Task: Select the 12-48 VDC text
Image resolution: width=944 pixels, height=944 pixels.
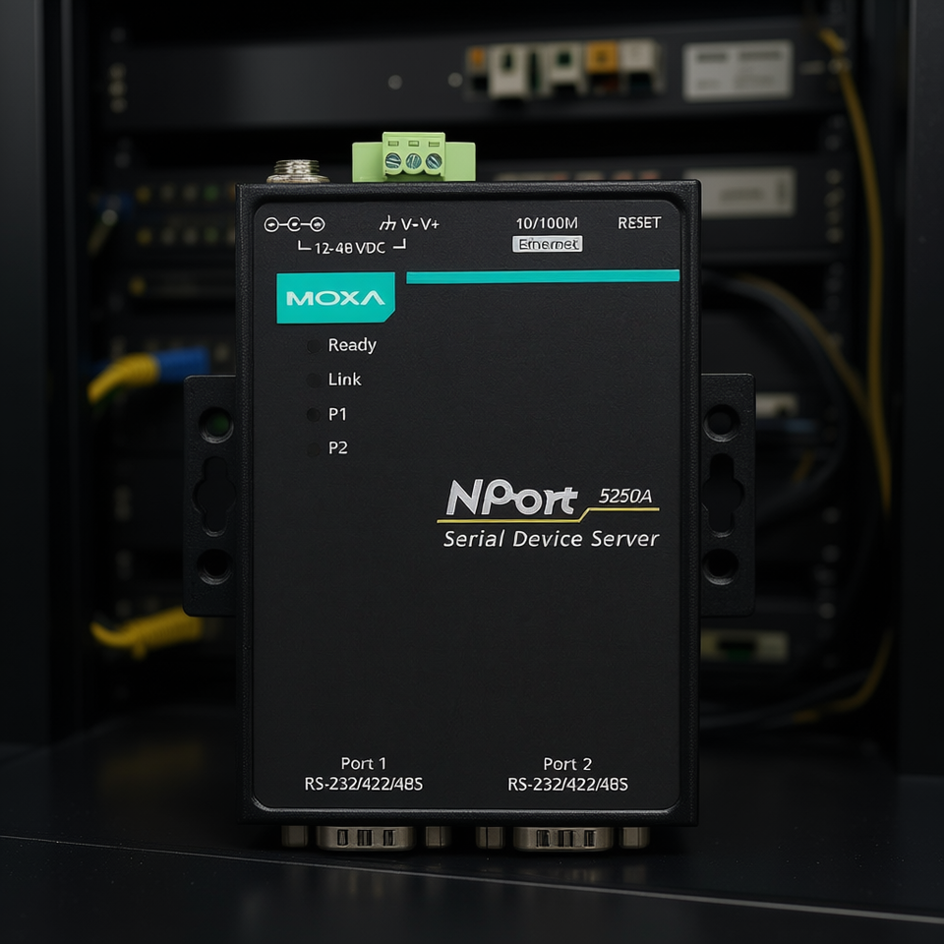Action: pos(350,248)
